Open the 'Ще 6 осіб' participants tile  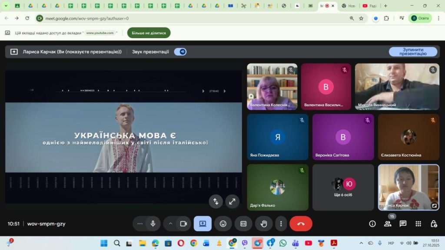pos(343,187)
